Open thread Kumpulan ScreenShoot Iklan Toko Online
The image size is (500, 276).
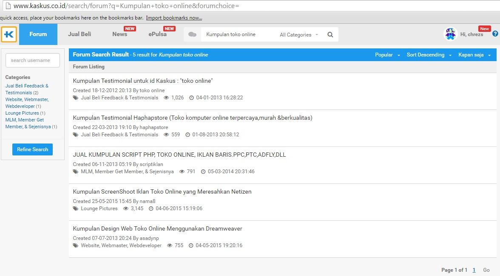tap(162, 192)
